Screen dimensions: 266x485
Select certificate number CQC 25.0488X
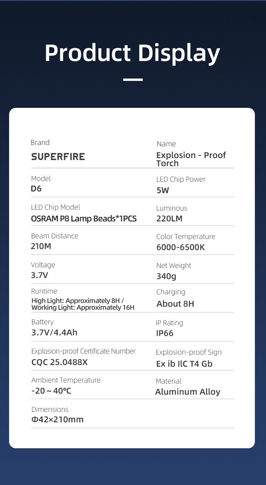[x=59, y=362]
